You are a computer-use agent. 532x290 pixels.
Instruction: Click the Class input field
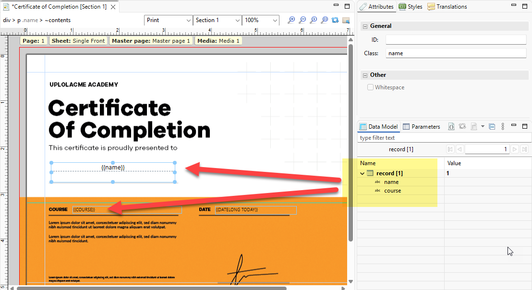click(x=456, y=53)
